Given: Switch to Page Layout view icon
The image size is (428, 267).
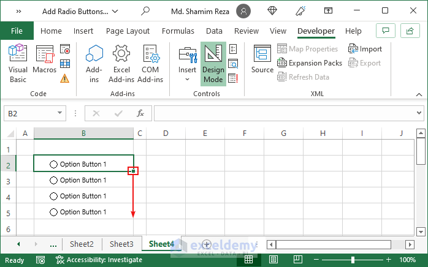Looking at the screenshot, I should 273,260.
